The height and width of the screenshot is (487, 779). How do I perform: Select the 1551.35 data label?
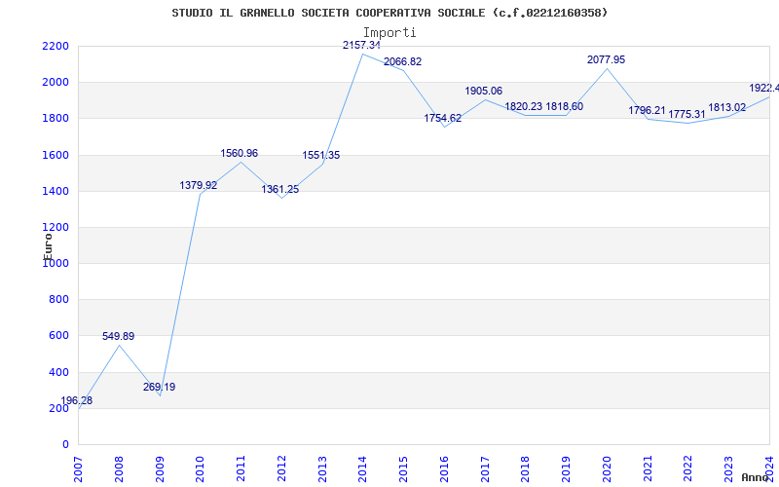click(x=321, y=155)
